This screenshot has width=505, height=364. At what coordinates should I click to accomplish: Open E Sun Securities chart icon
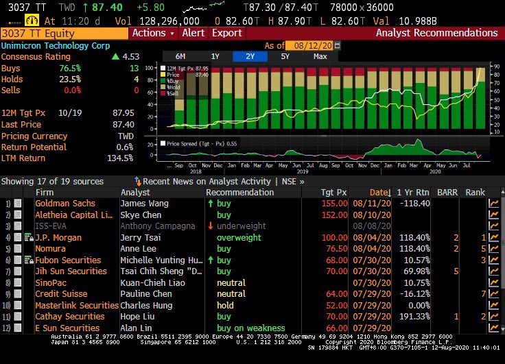(x=493, y=328)
